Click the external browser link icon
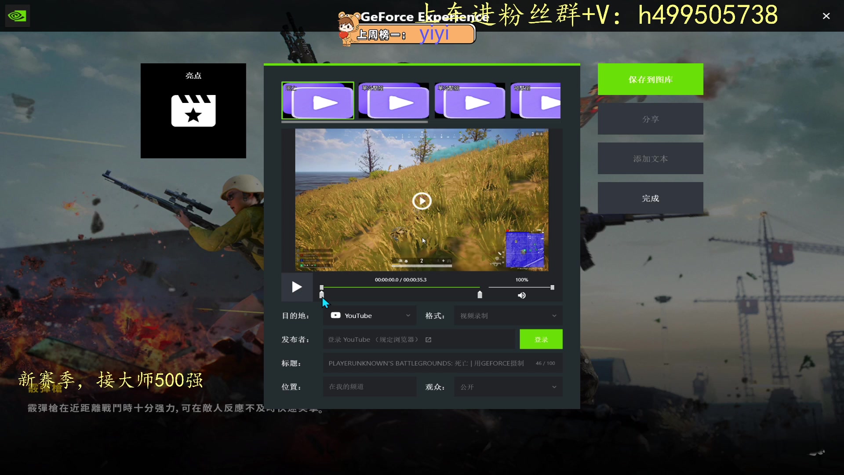844x475 pixels. (x=429, y=340)
